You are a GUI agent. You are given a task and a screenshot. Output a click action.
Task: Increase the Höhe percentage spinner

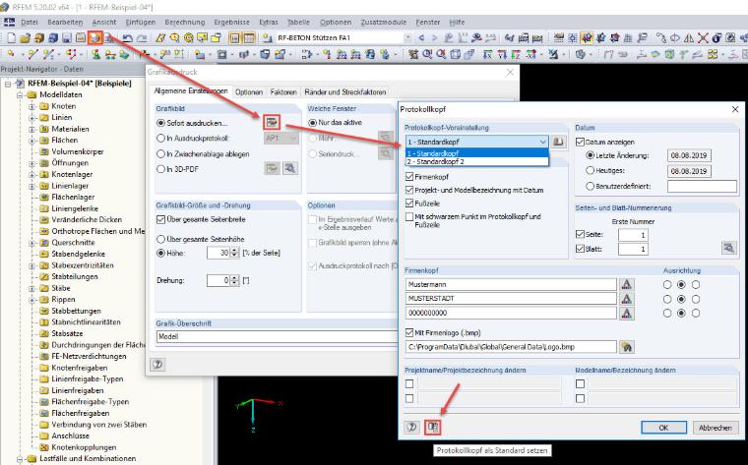[x=234, y=250]
